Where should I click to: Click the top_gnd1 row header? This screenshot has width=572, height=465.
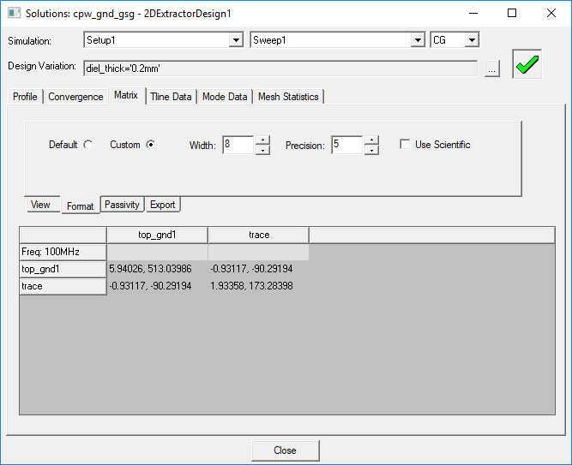tap(63, 269)
